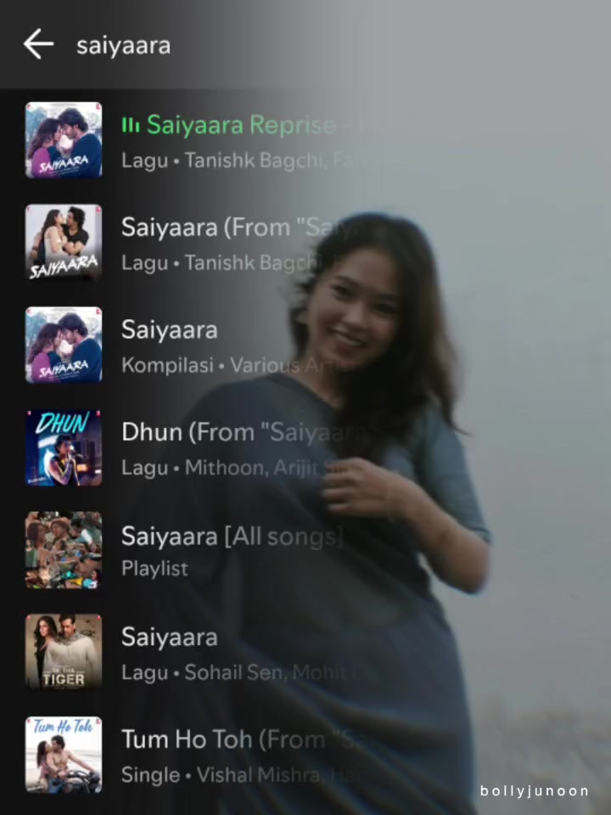Screen dimensions: 611x815
Task: Open the Saiyaara (From) cover thumbnail
Action: click(x=64, y=242)
